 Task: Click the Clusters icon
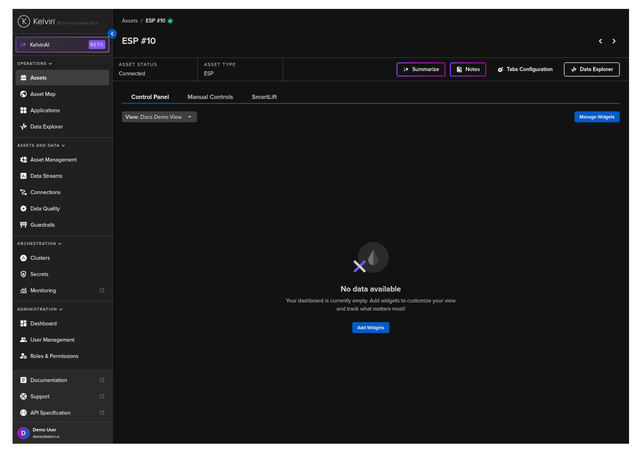[24, 258]
